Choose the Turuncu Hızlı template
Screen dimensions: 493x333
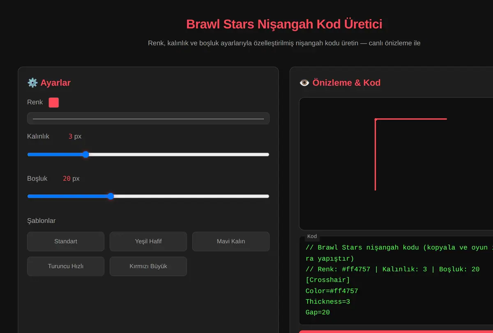coord(66,266)
